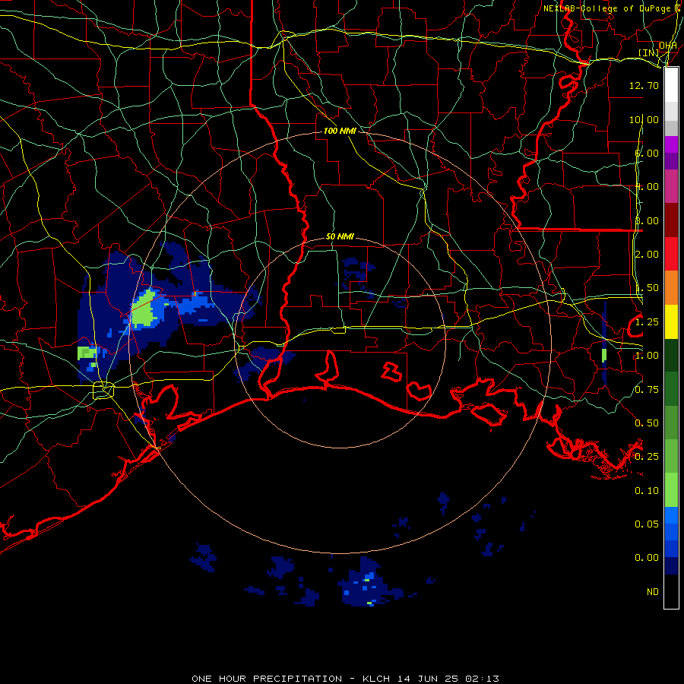Select the 2.00 legend value
Viewport: 684px width, 684px height.
(647, 255)
